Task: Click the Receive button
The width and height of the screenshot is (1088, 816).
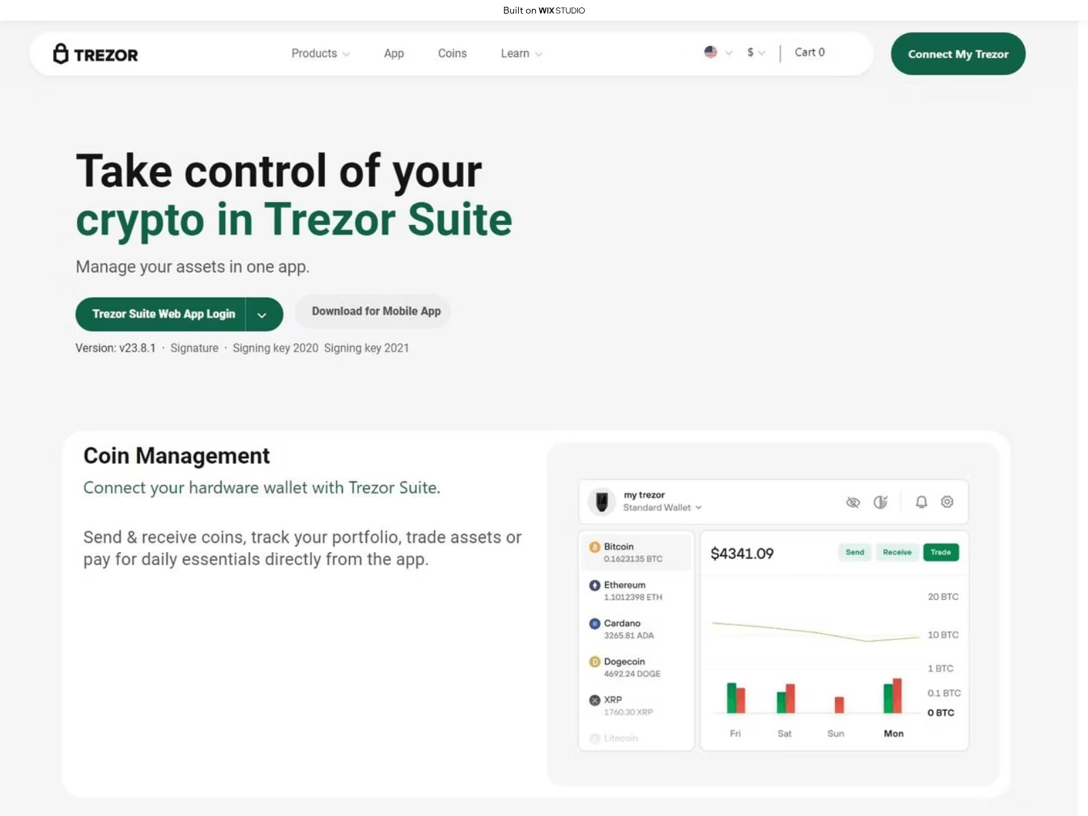Action: point(897,552)
